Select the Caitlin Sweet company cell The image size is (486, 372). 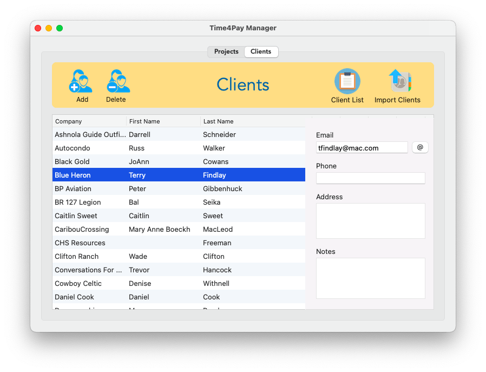click(x=76, y=216)
